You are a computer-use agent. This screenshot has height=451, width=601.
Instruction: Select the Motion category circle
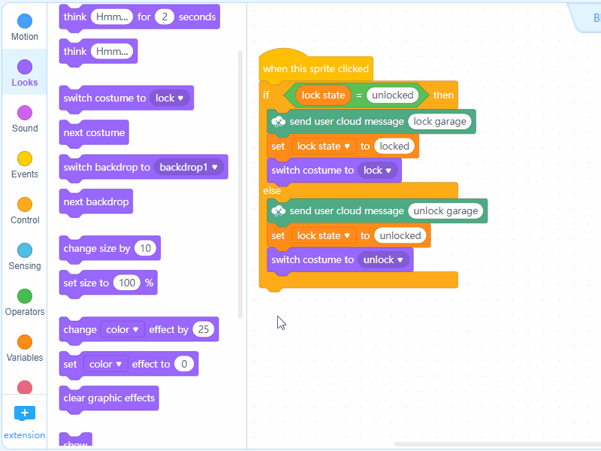25,22
